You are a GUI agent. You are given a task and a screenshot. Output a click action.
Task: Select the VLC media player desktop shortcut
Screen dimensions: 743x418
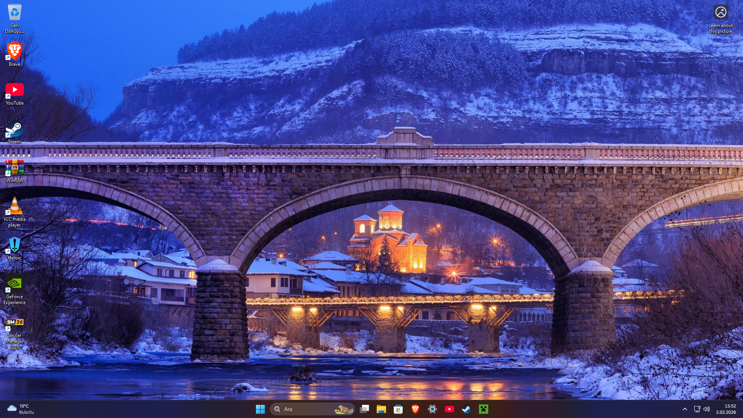click(14, 212)
